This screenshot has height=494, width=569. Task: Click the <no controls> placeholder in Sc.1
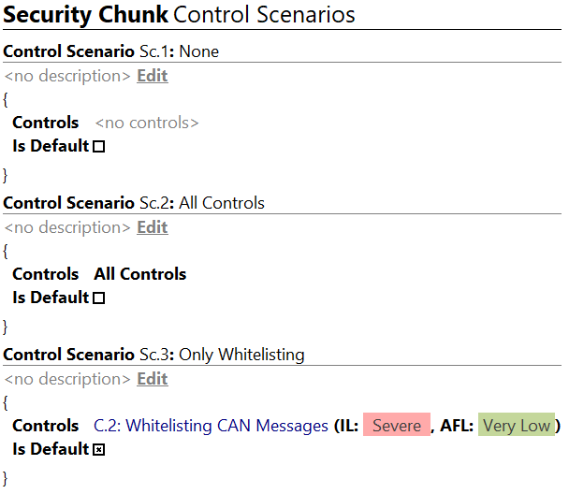pyautogui.click(x=147, y=123)
